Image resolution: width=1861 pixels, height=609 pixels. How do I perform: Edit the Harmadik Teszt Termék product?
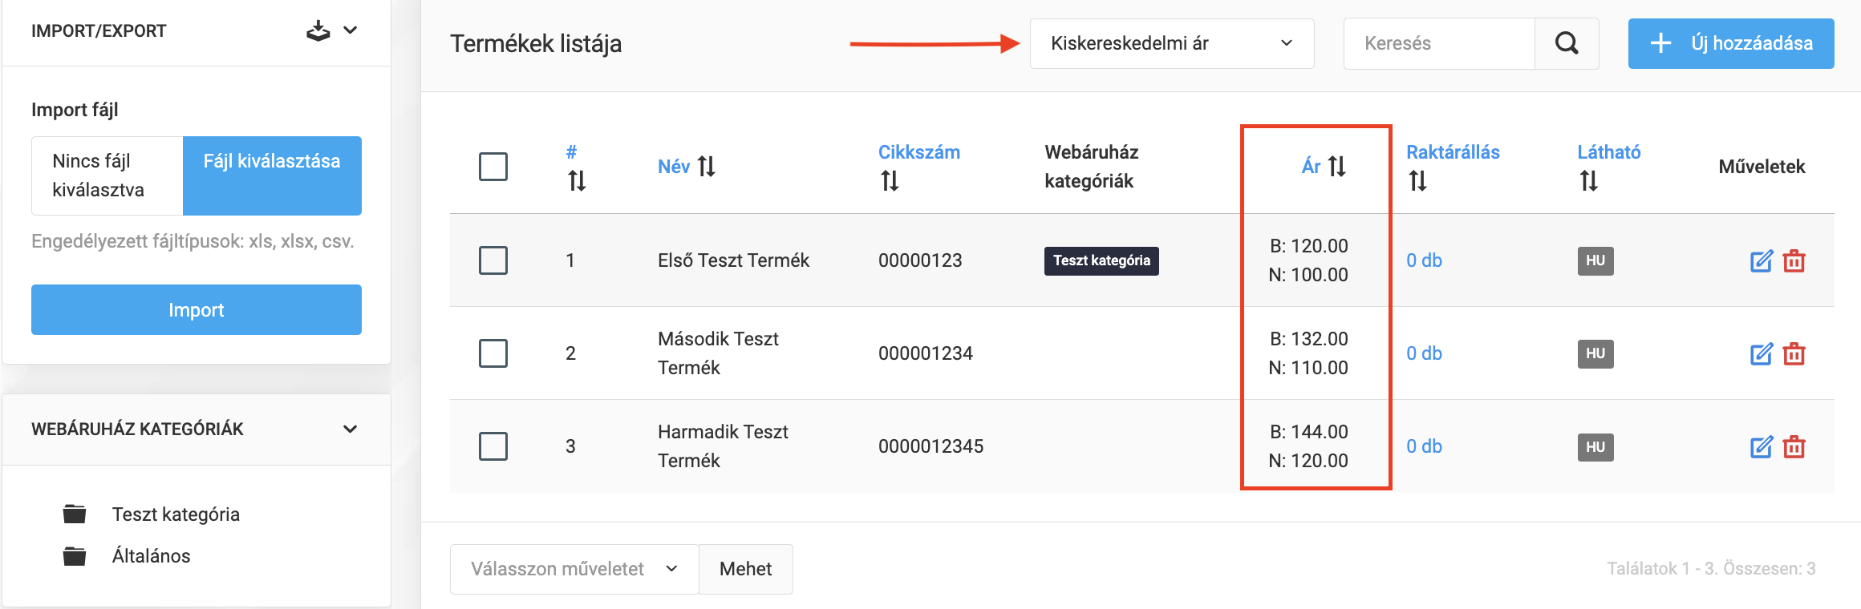click(1762, 446)
